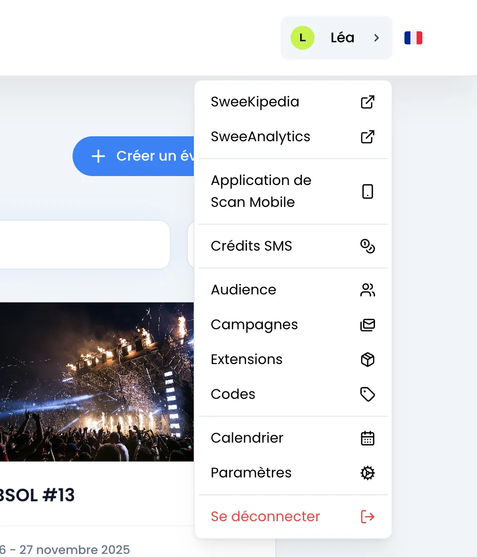Click the red logout arrow icon
Viewport: 477px width, 557px height.
point(367,517)
